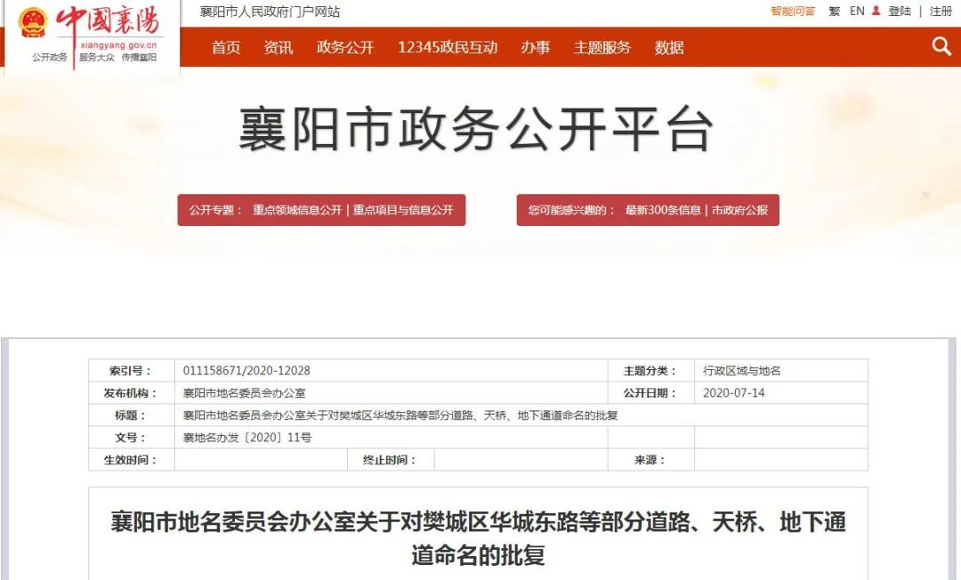Click the national emblem logo icon
Viewport: 961px width, 580px height.
pyautogui.click(x=33, y=22)
